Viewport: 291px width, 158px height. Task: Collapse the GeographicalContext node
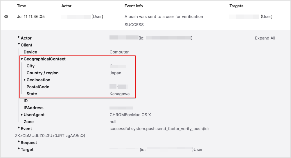[22, 59]
